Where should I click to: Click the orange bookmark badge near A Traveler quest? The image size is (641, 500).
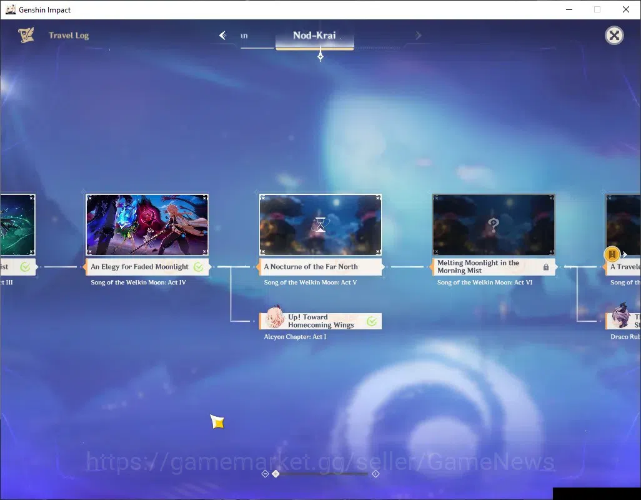612,254
